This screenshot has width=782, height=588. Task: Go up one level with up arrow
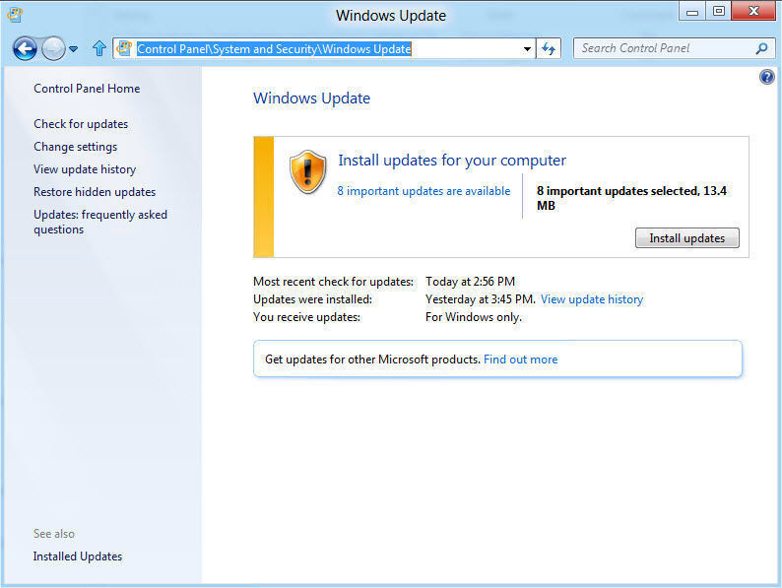pyautogui.click(x=99, y=48)
